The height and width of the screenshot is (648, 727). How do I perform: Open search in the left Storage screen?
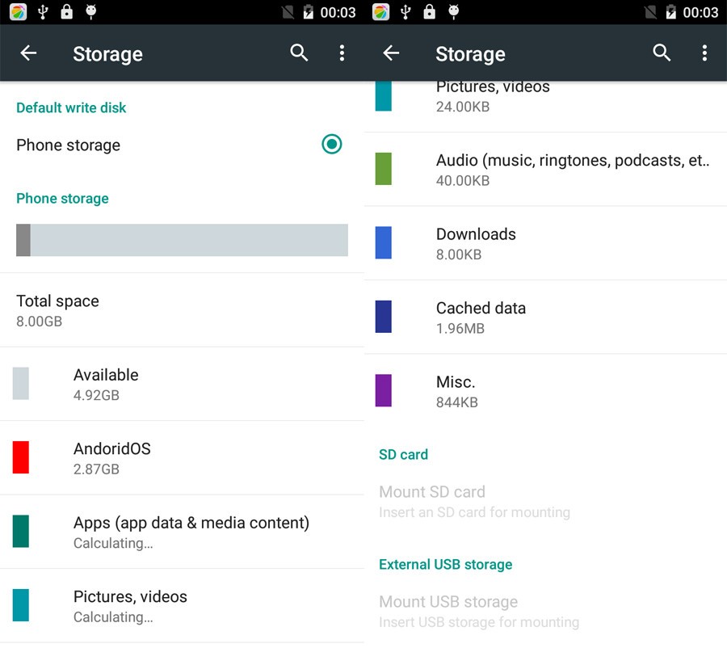coord(299,53)
